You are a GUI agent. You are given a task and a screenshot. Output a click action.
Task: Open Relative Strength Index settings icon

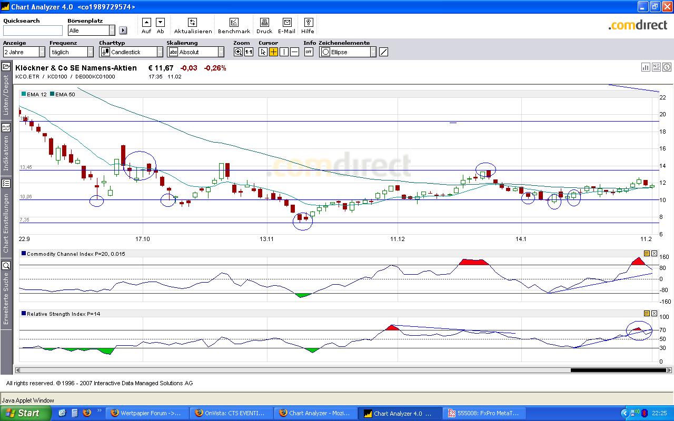tap(647, 313)
